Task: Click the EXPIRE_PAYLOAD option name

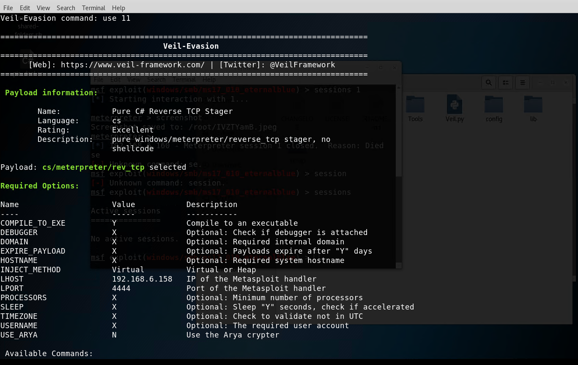Action: (33, 251)
